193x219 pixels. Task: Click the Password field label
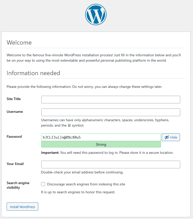(14, 136)
